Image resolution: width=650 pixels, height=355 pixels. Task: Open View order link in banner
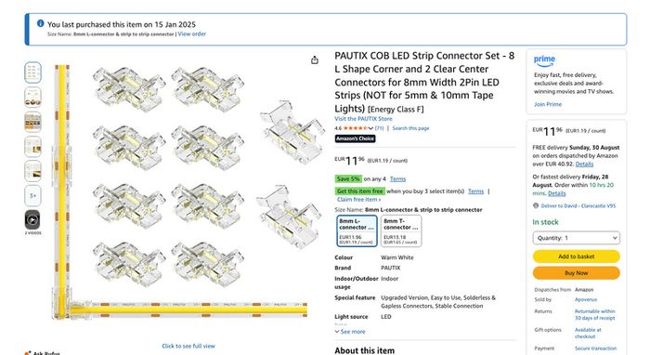coord(191,34)
